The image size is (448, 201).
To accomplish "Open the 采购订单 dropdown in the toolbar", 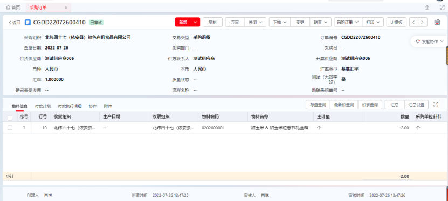I will point(348,22).
